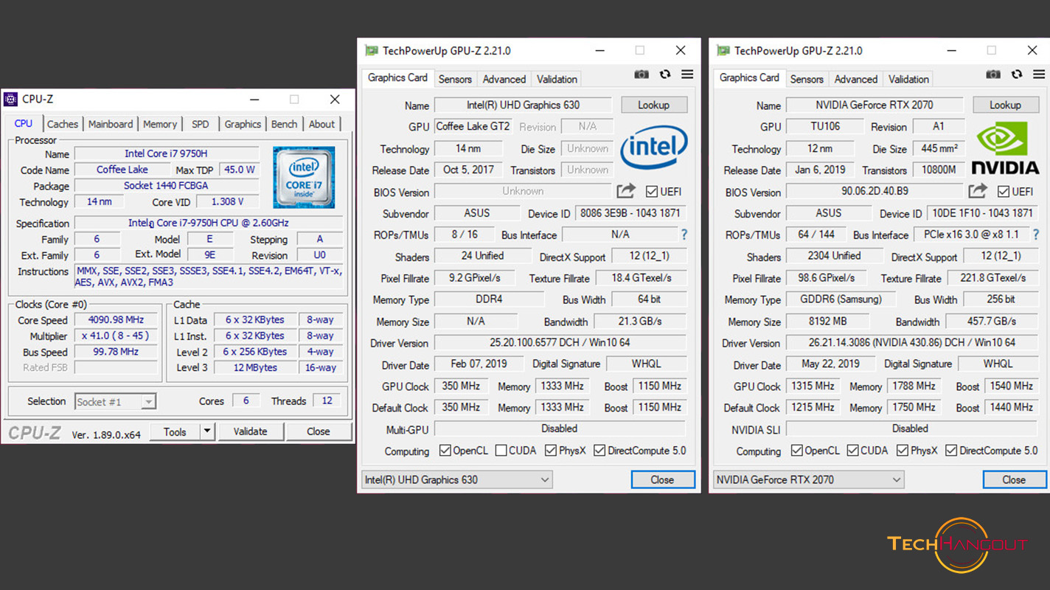
Task: Toggle PhysX checkbox in NVIDIA GPU-Z
Action: (903, 450)
